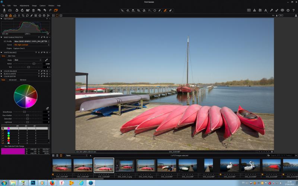This screenshot has width=298, height=186.
Task: Collapse the Color Editor panel
Action: 1,76
